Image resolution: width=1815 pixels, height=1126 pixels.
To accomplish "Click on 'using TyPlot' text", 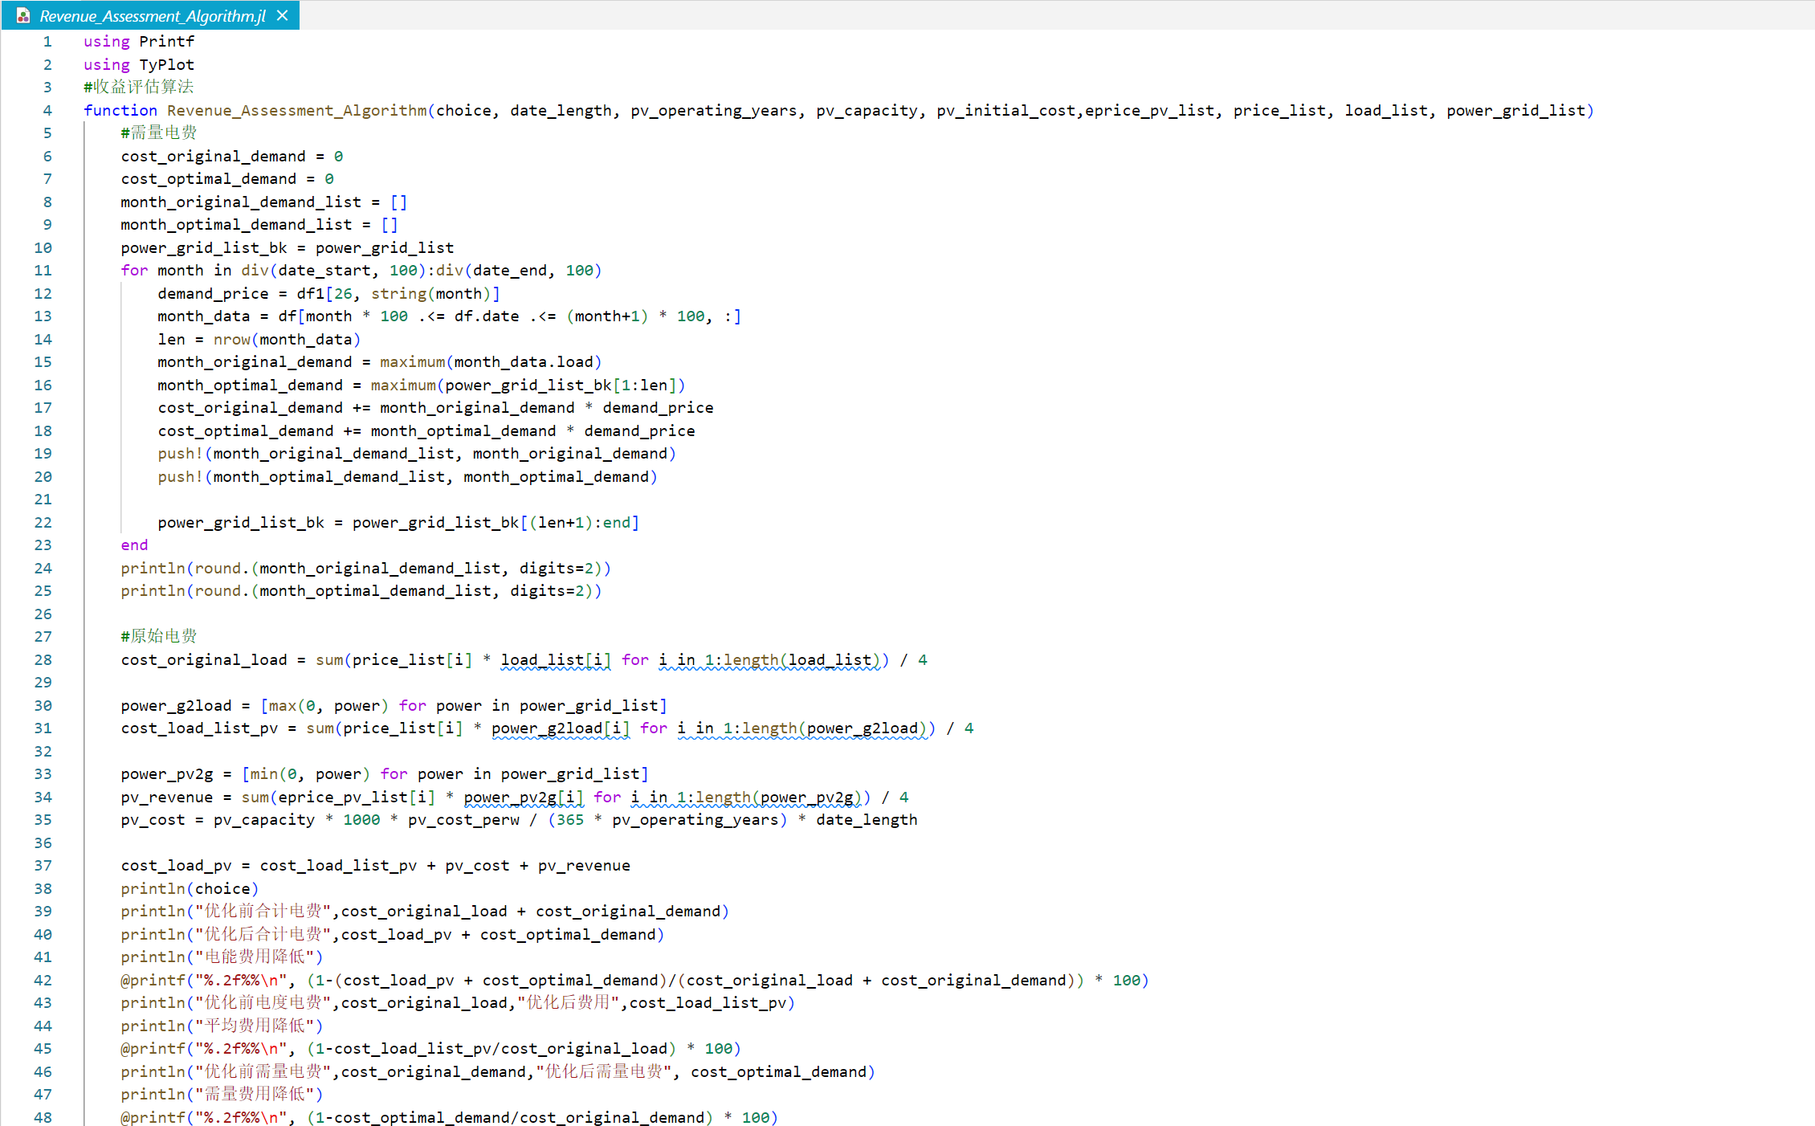I will point(139,64).
